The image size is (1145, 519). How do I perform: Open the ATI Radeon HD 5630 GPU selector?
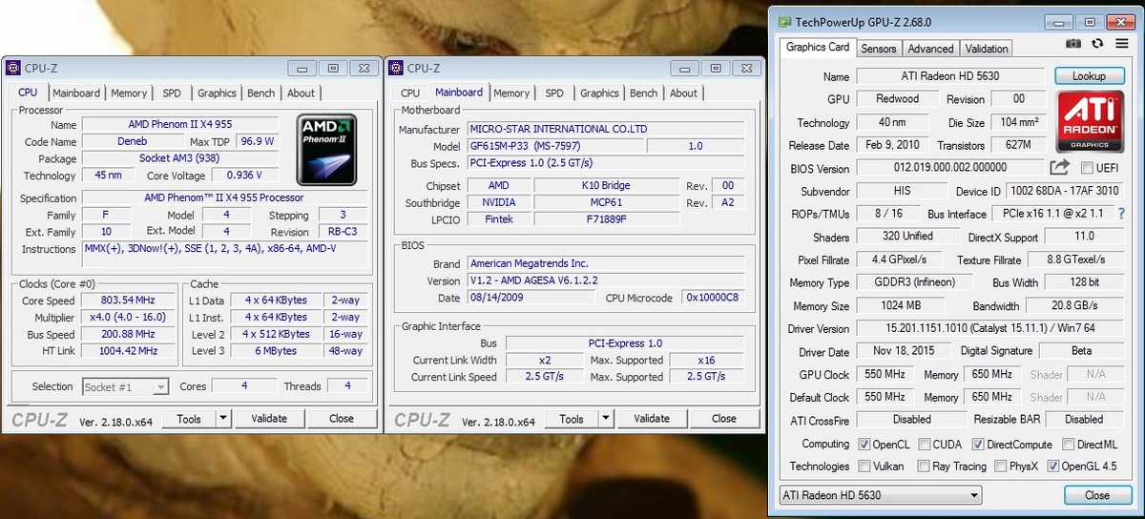pos(881,495)
